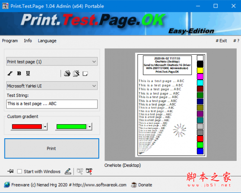
Task: Open the Program menu
Action: click(10, 41)
